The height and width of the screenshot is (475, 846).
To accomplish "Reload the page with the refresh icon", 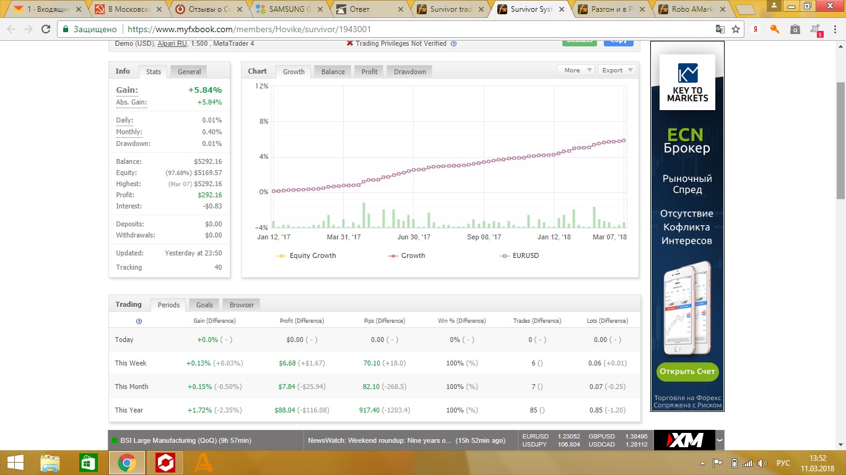I will (x=46, y=29).
